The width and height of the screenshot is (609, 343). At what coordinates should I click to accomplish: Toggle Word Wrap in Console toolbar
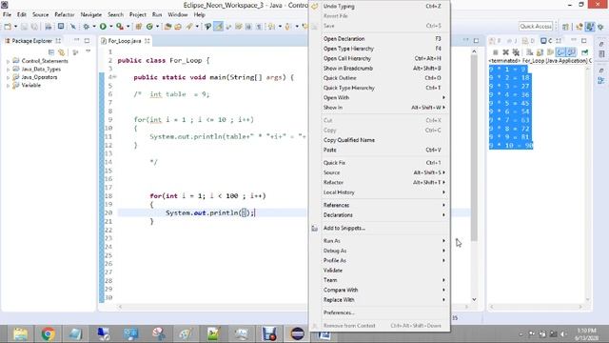(x=550, y=52)
